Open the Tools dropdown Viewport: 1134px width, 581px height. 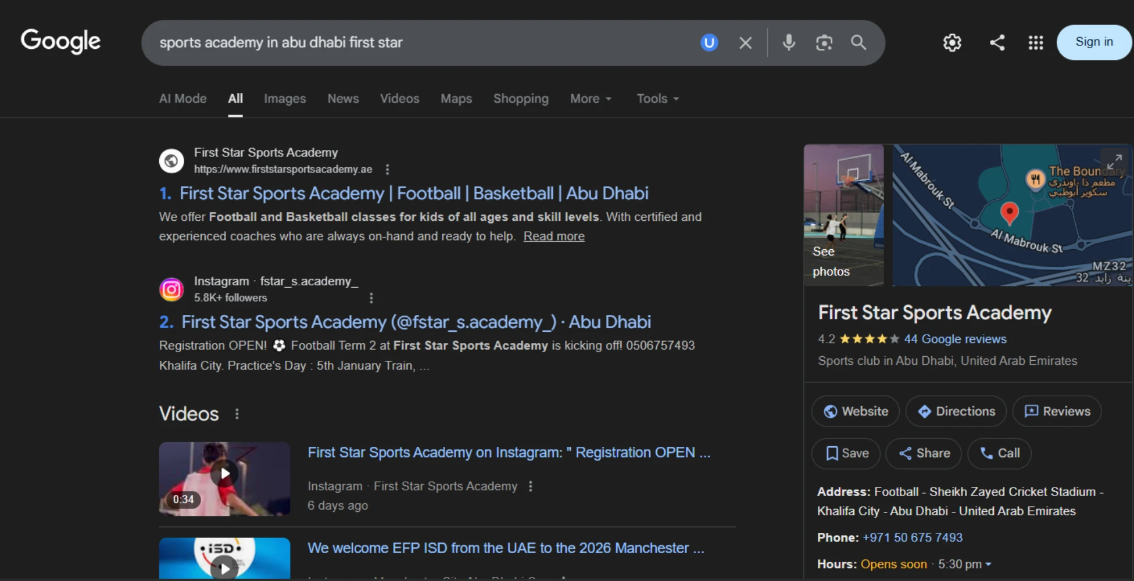point(657,99)
